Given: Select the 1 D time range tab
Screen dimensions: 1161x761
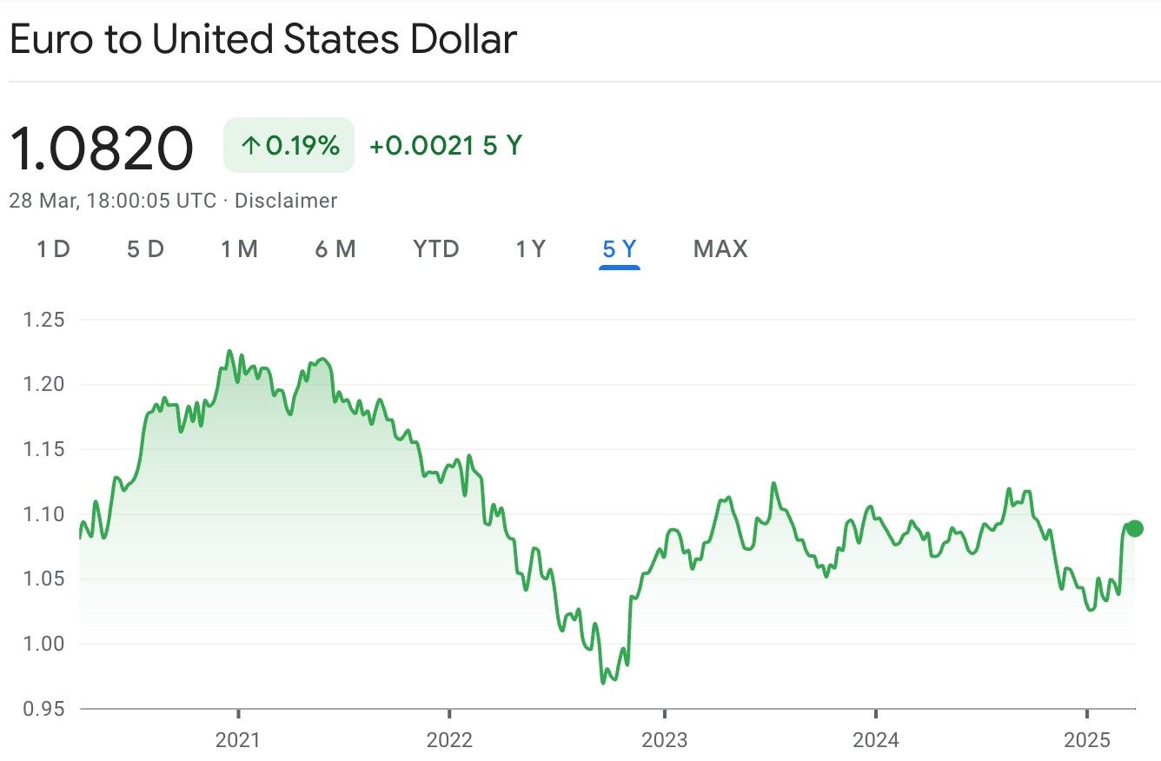Looking at the screenshot, I should (53, 249).
